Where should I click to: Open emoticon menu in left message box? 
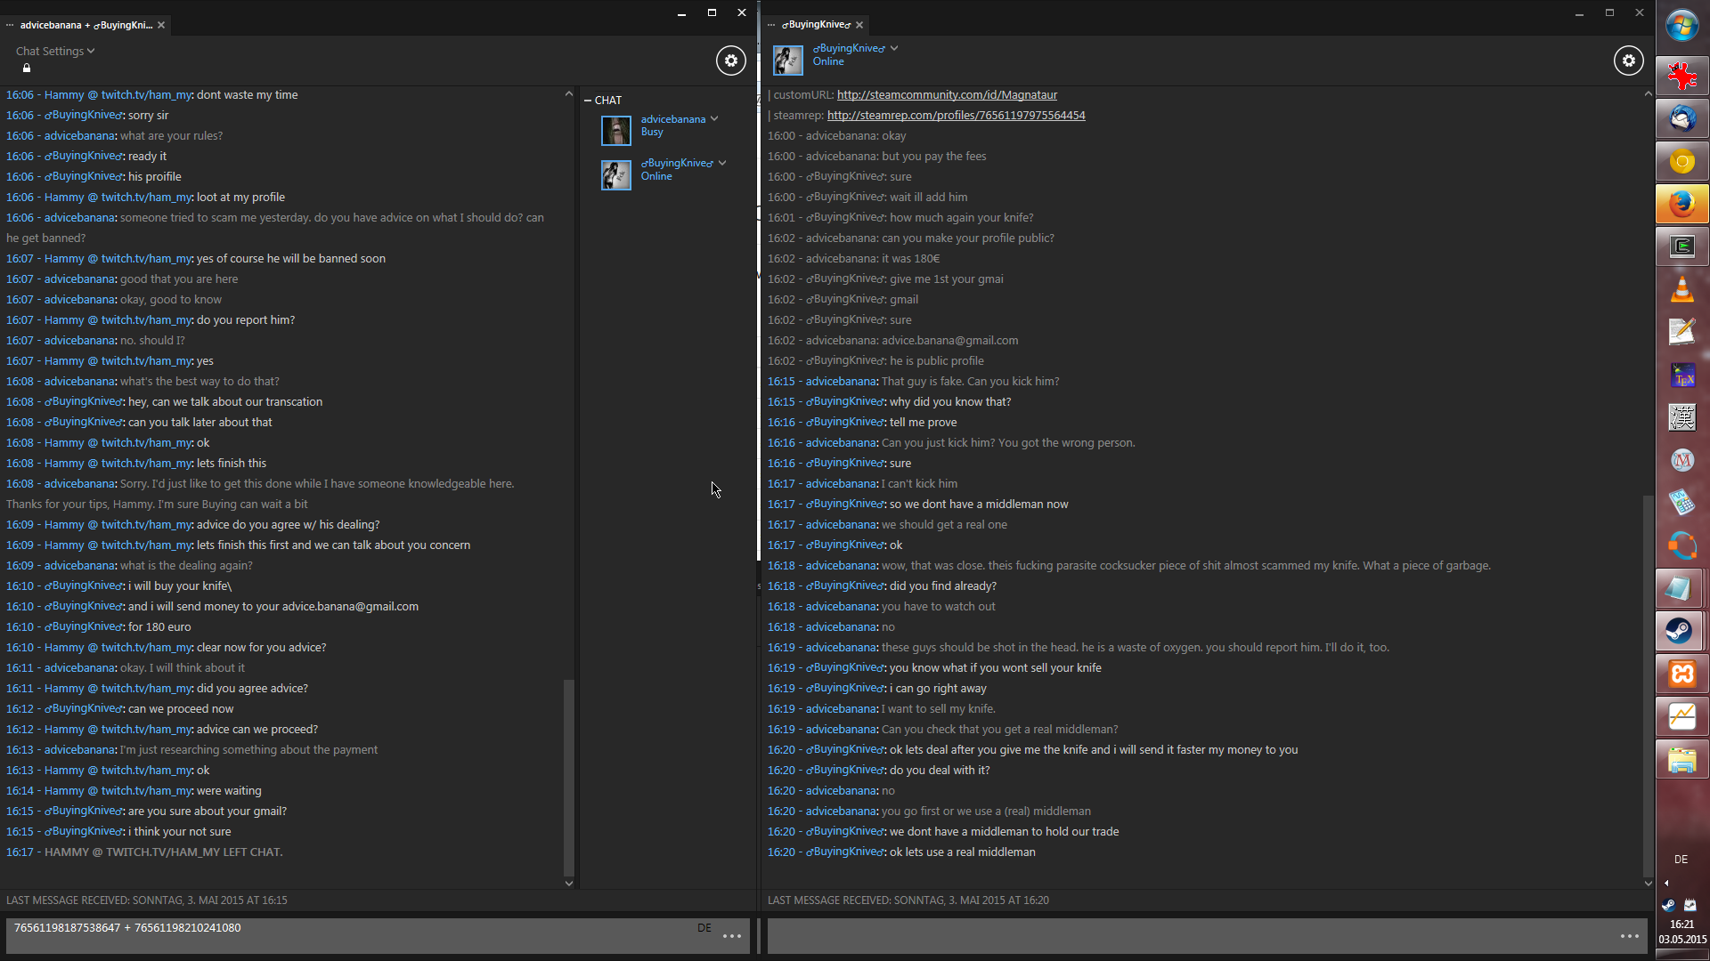pyautogui.click(x=732, y=936)
